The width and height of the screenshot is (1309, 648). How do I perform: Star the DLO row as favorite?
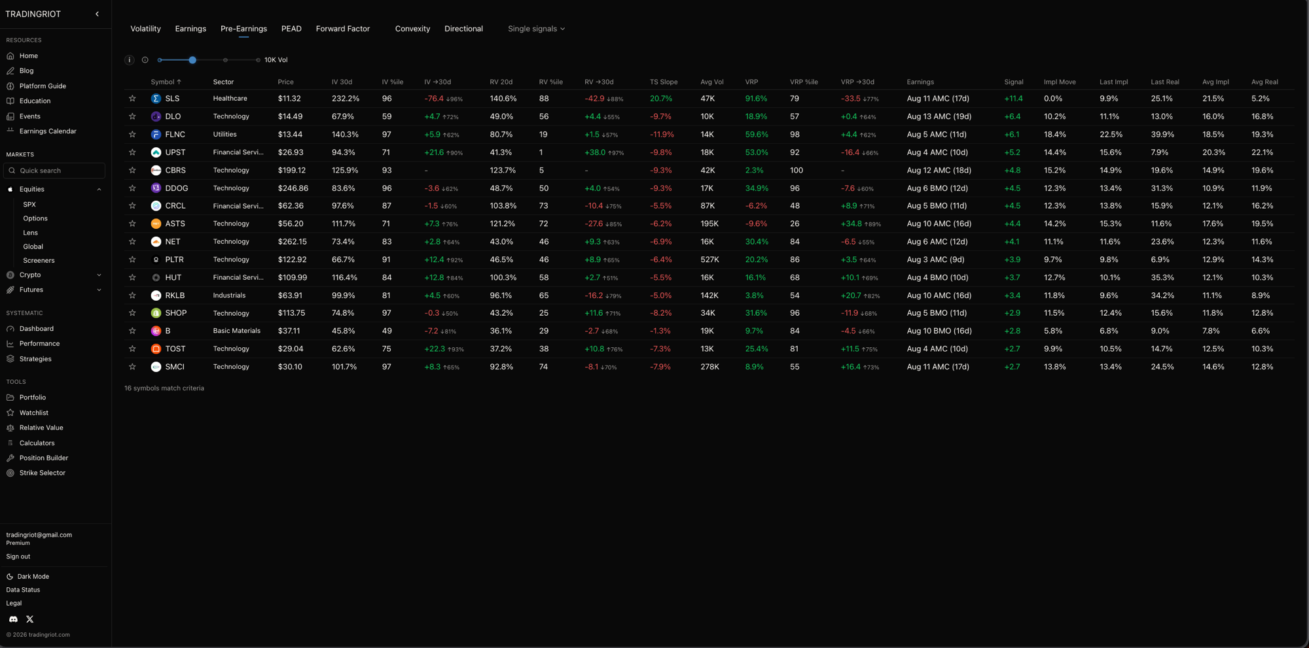[132, 116]
